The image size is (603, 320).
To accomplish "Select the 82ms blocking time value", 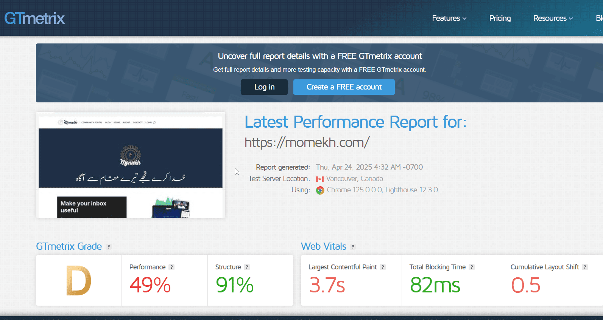I will pos(435,285).
